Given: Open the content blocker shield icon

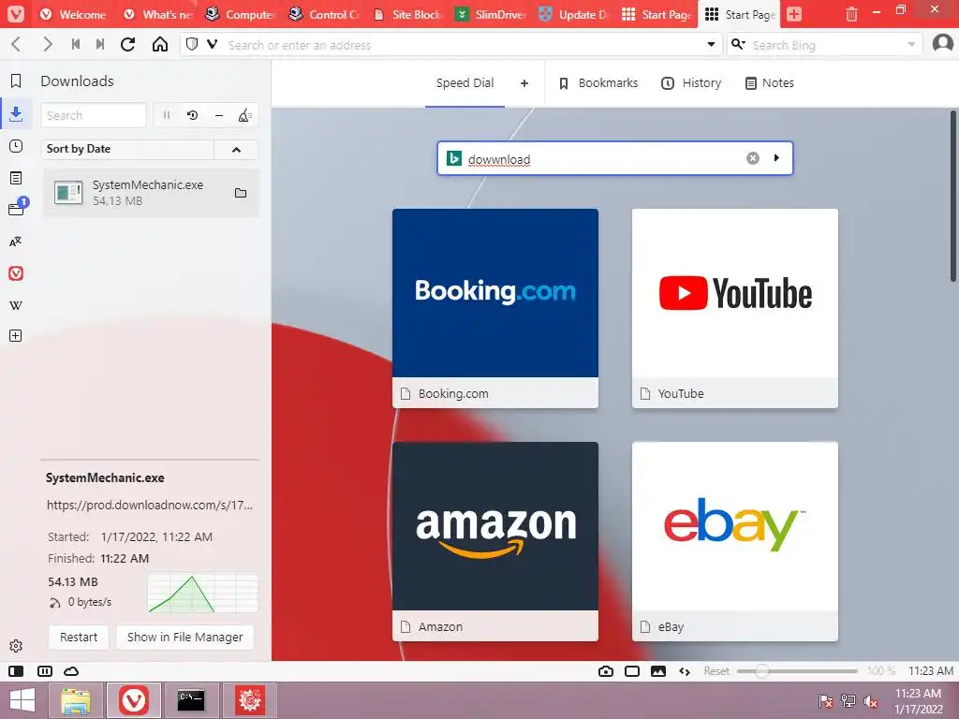Looking at the screenshot, I should click(192, 44).
